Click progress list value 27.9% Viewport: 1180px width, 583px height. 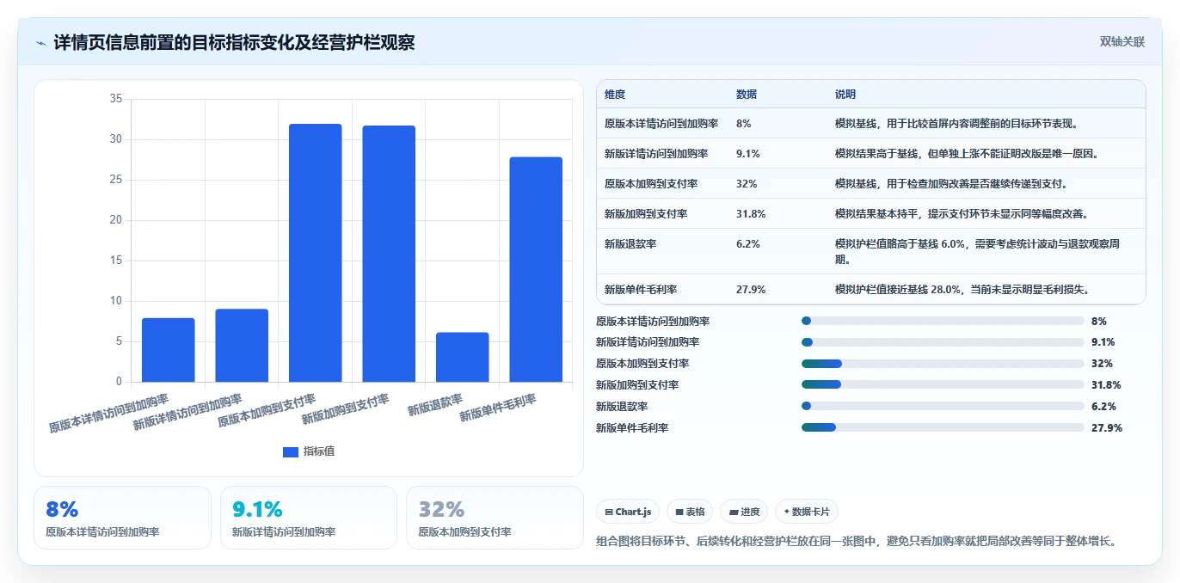(x=1107, y=427)
